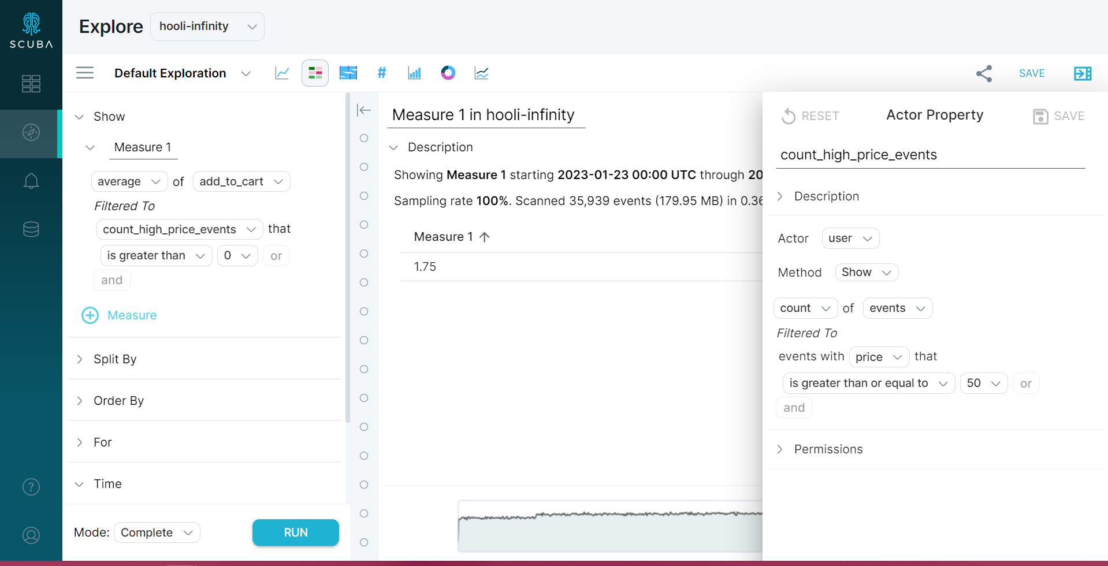Open the events dropdown in Actor Property

(x=898, y=308)
